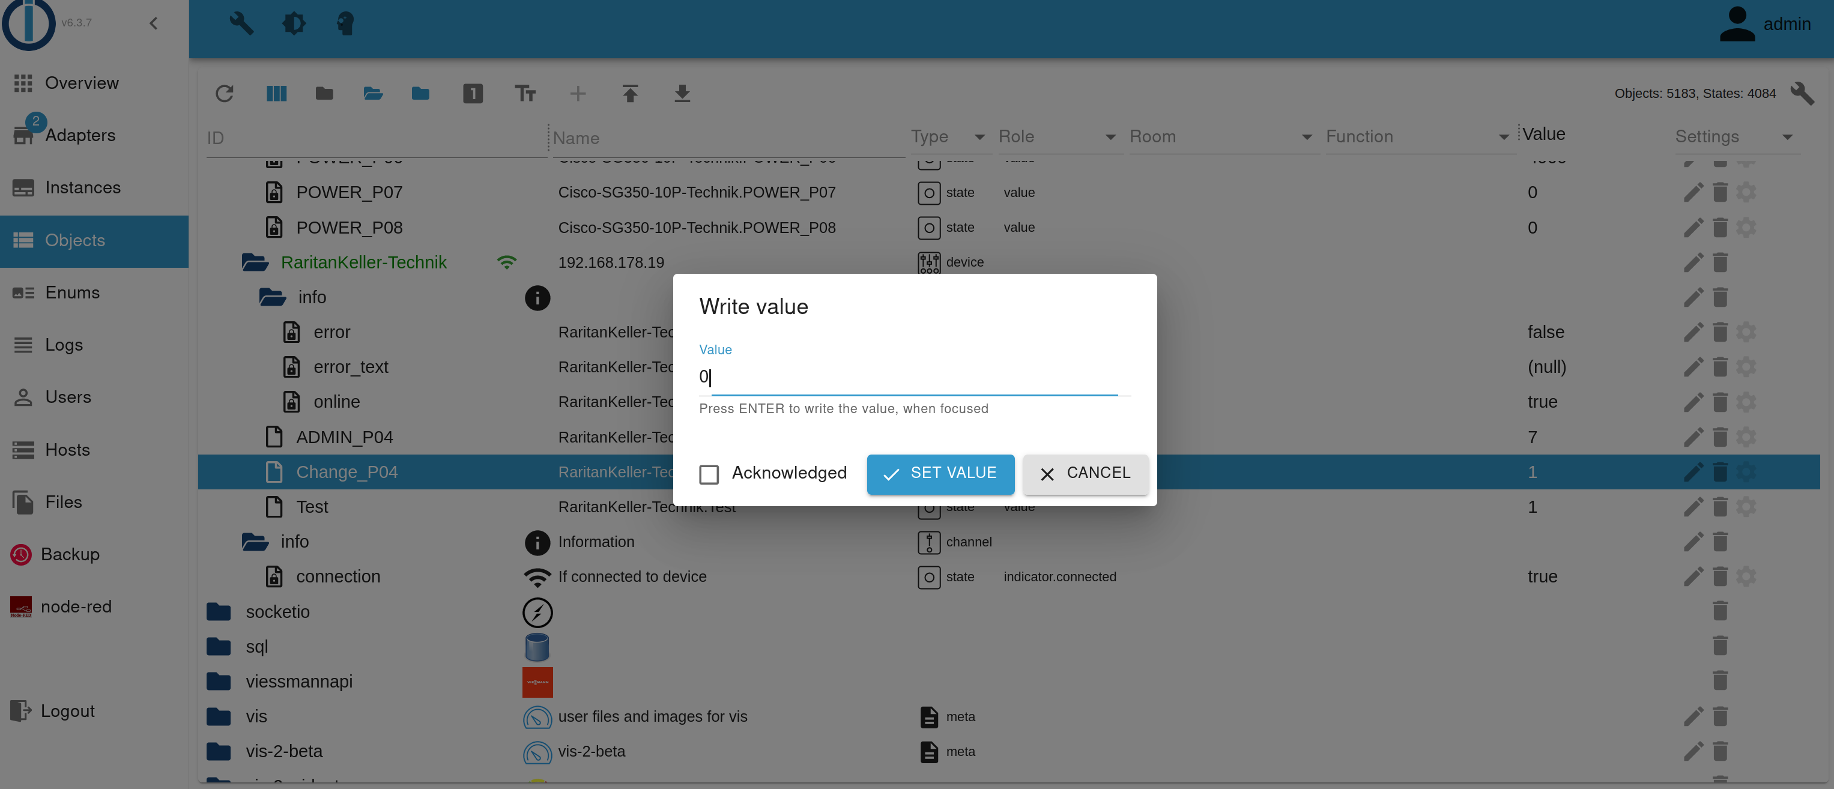Add a new object with the plus icon

[579, 93]
